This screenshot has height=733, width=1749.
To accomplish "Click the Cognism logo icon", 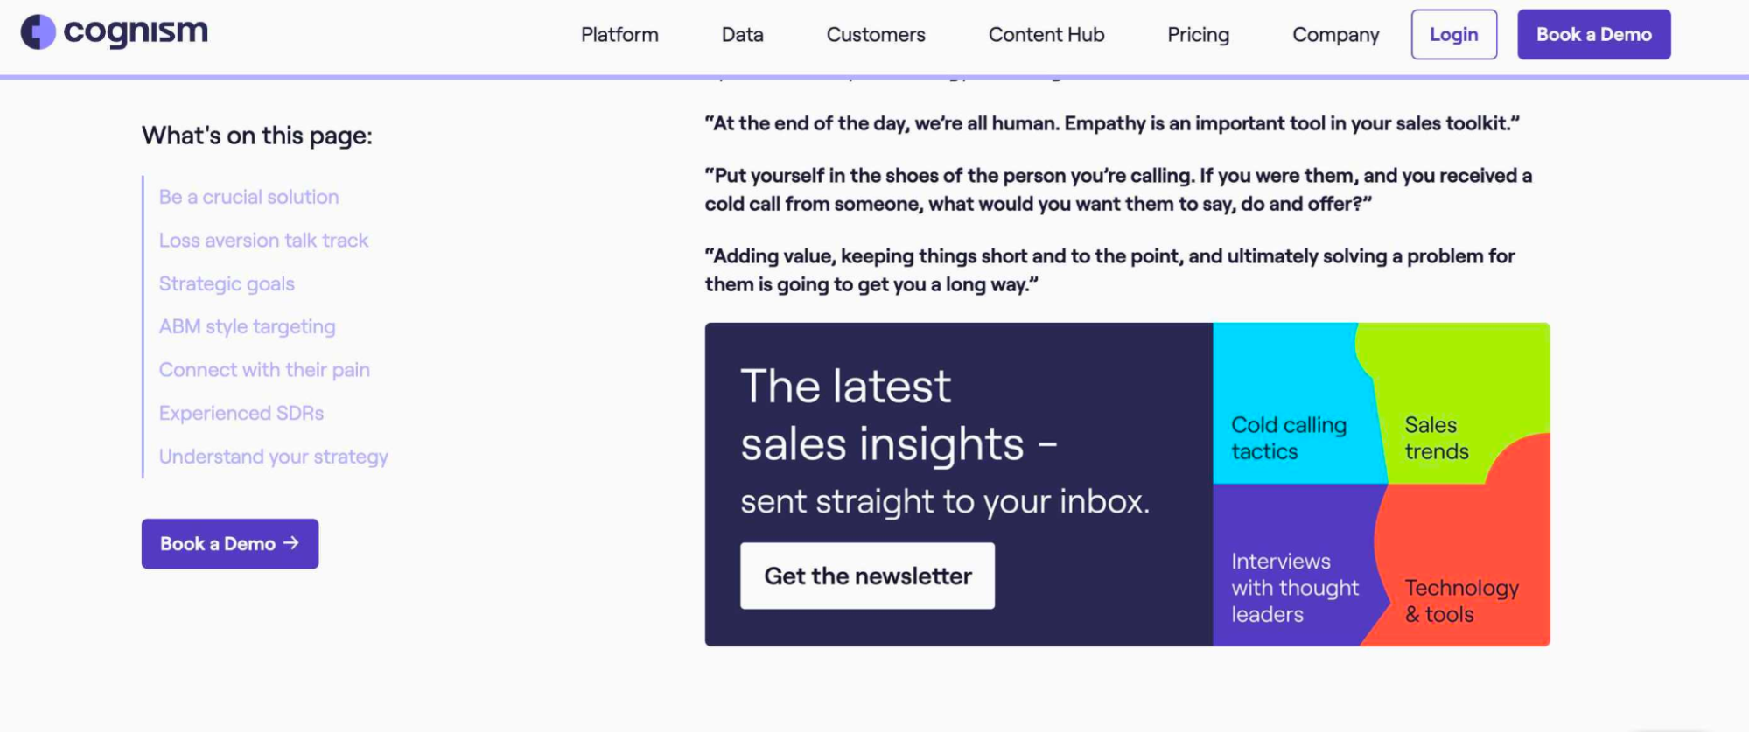I will 38,32.
